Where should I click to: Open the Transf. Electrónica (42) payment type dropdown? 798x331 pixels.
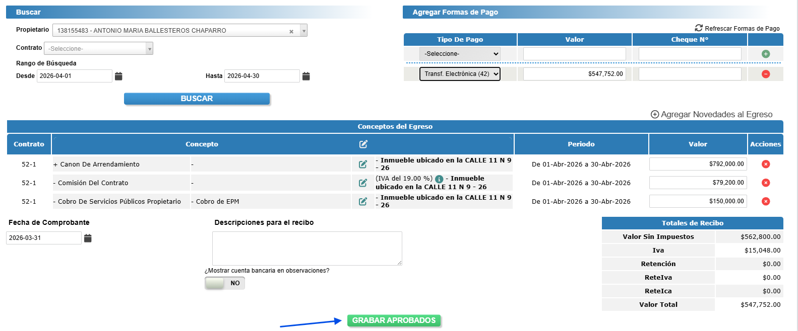click(460, 74)
